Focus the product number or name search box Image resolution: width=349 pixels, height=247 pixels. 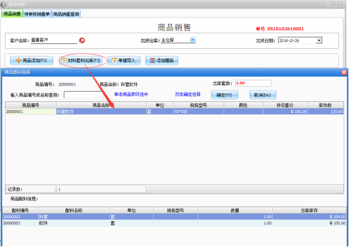tap(84, 95)
